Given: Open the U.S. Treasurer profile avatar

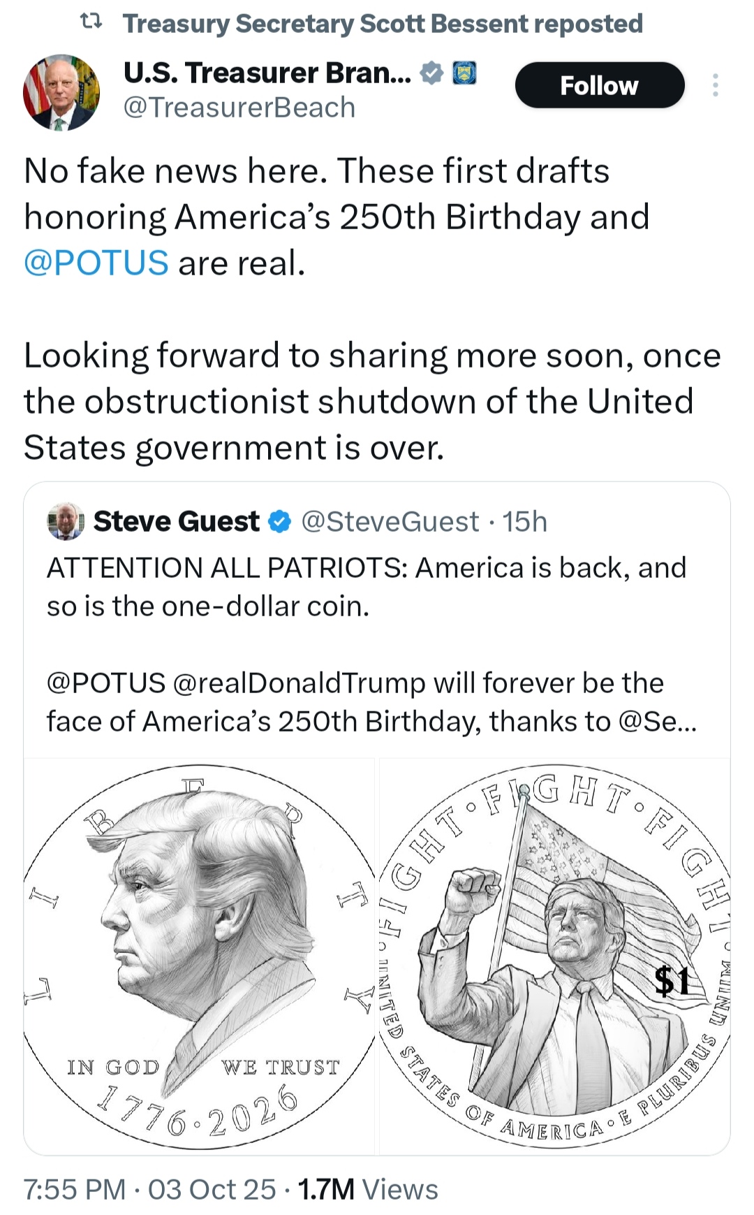Looking at the screenshot, I should tap(61, 92).
